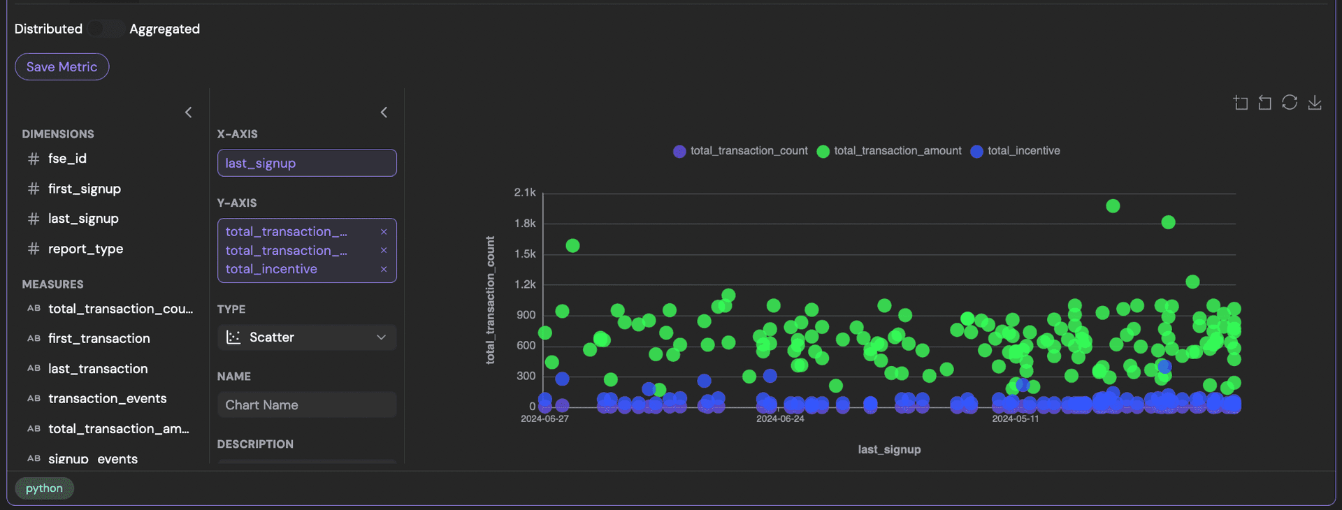Click the scatter chart type icon
1342x510 pixels.
(x=233, y=337)
